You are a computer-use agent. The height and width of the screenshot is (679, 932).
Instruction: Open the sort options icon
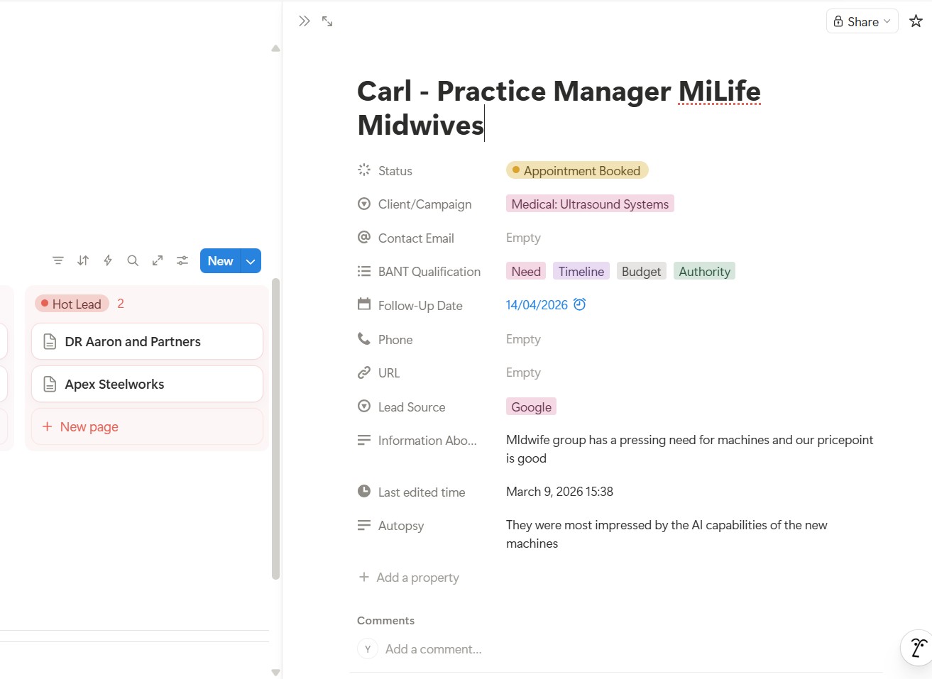83,260
